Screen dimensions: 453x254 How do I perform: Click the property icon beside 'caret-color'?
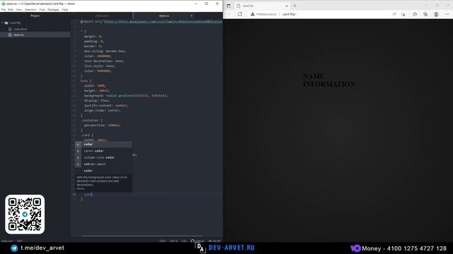(78, 151)
